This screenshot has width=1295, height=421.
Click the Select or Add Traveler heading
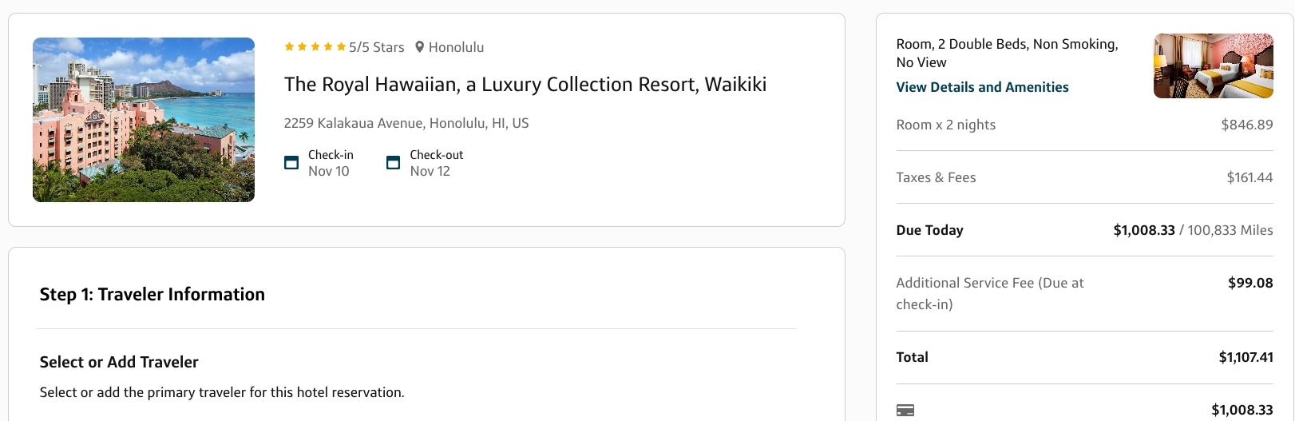point(119,362)
